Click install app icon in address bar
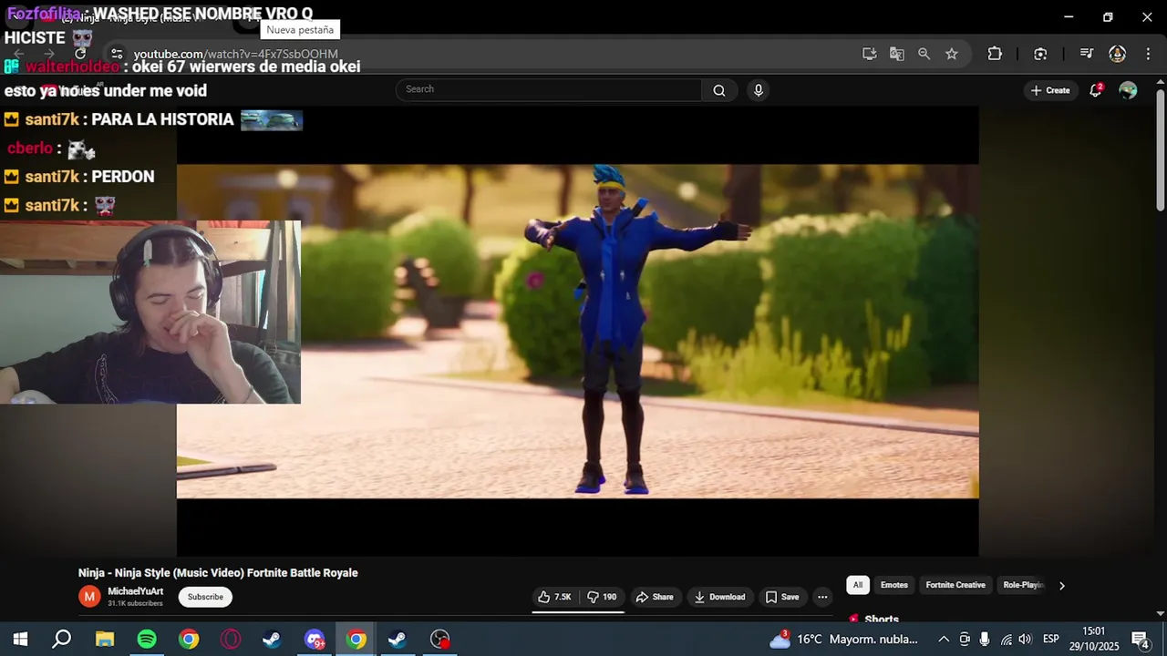Screen dimensions: 1167x656 pyautogui.click(x=869, y=54)
